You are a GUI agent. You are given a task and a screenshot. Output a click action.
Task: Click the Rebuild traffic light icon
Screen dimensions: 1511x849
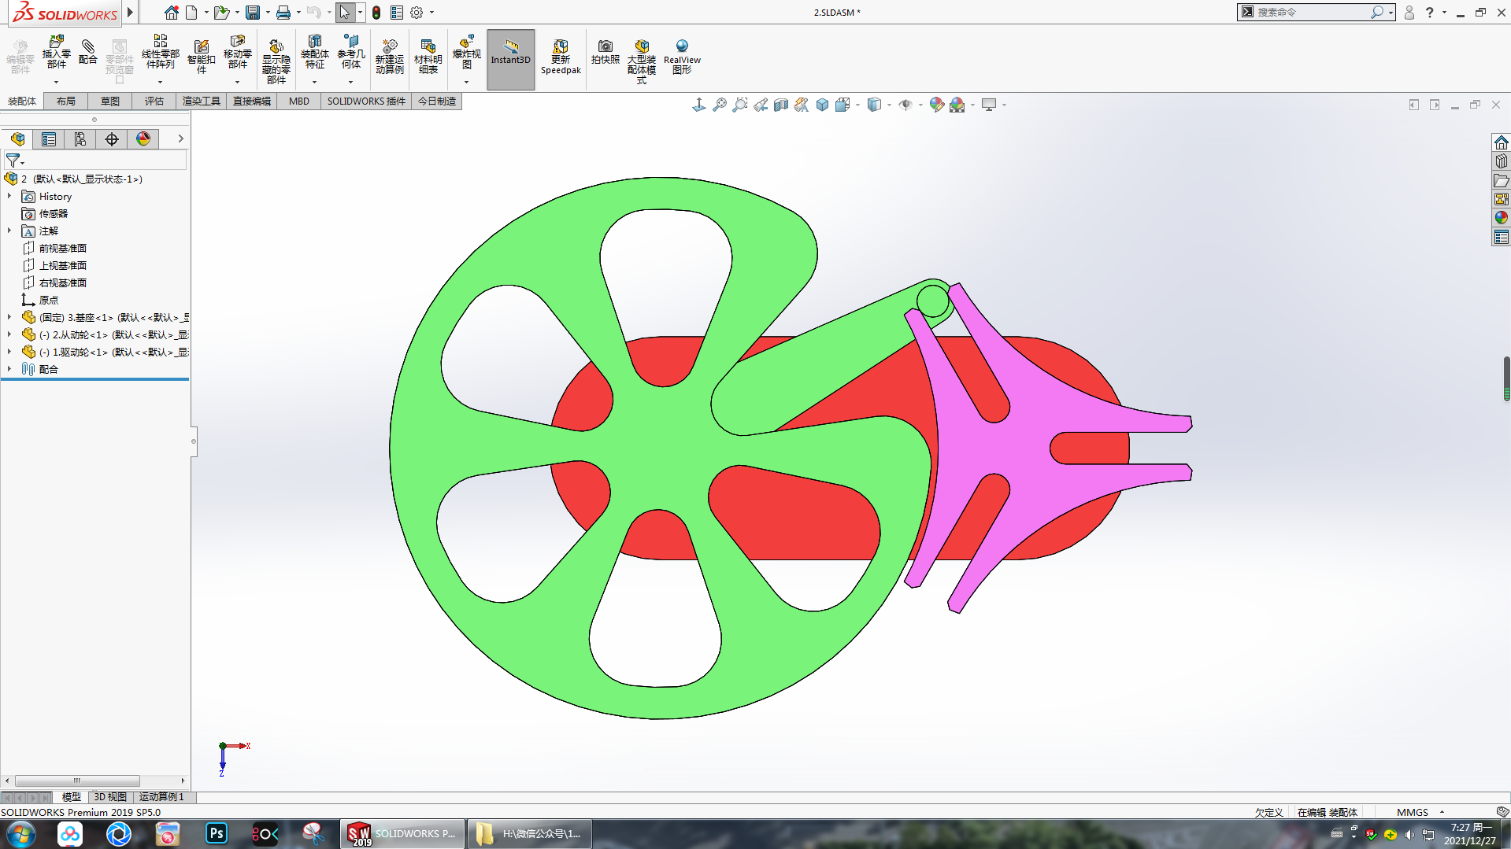[376, 13]
